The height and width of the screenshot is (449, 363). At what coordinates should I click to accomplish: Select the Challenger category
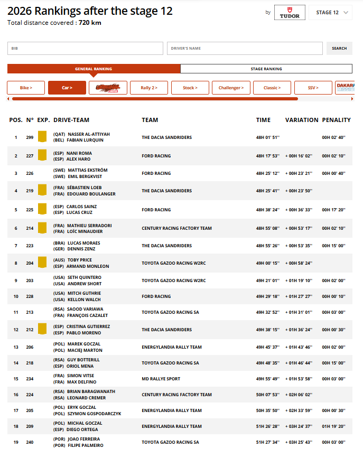(231, 88)
